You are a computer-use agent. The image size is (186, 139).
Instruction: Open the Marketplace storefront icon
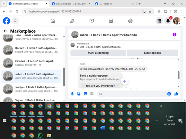point(111,21)
